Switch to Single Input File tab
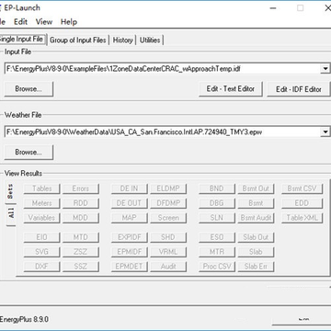Viewport: 331px width, 331px height. pyautogui.click(x=22, y=40)
